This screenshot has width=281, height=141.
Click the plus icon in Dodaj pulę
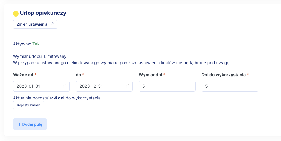click(x=19, y=124)
